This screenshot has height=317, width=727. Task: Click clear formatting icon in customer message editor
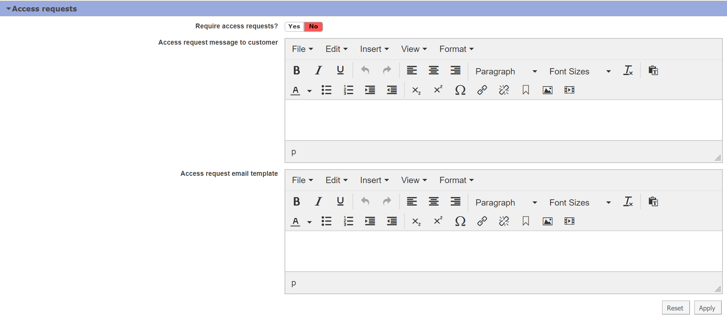628,71
